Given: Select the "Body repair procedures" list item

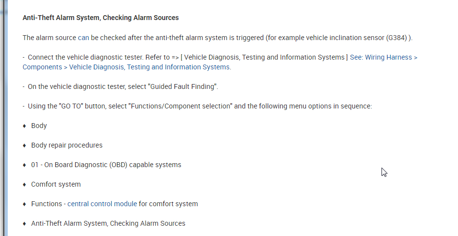Looking at the screenshot, I should click(x=67, y=145).
